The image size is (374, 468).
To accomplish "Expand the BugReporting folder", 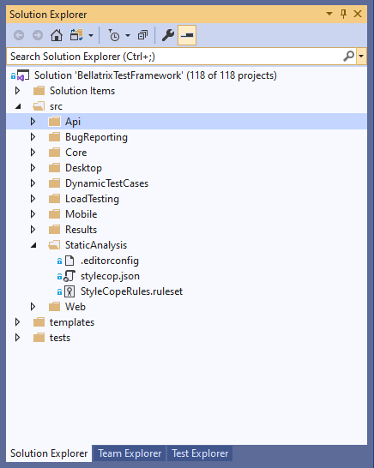I will pyautogui.click(x=33, y=137).
